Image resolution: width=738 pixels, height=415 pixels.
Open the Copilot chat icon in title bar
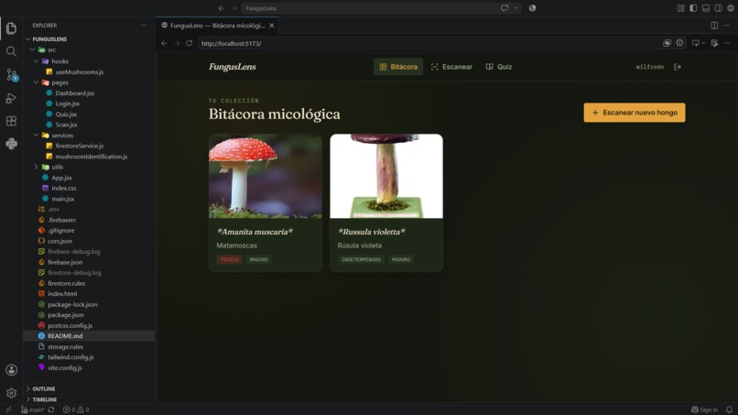pos(505,8)
